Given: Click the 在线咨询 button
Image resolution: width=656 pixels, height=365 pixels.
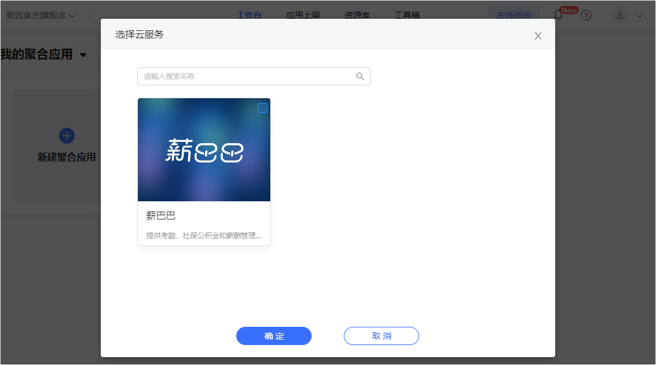Looking at the screenshot, I should [x=514, y=15].
